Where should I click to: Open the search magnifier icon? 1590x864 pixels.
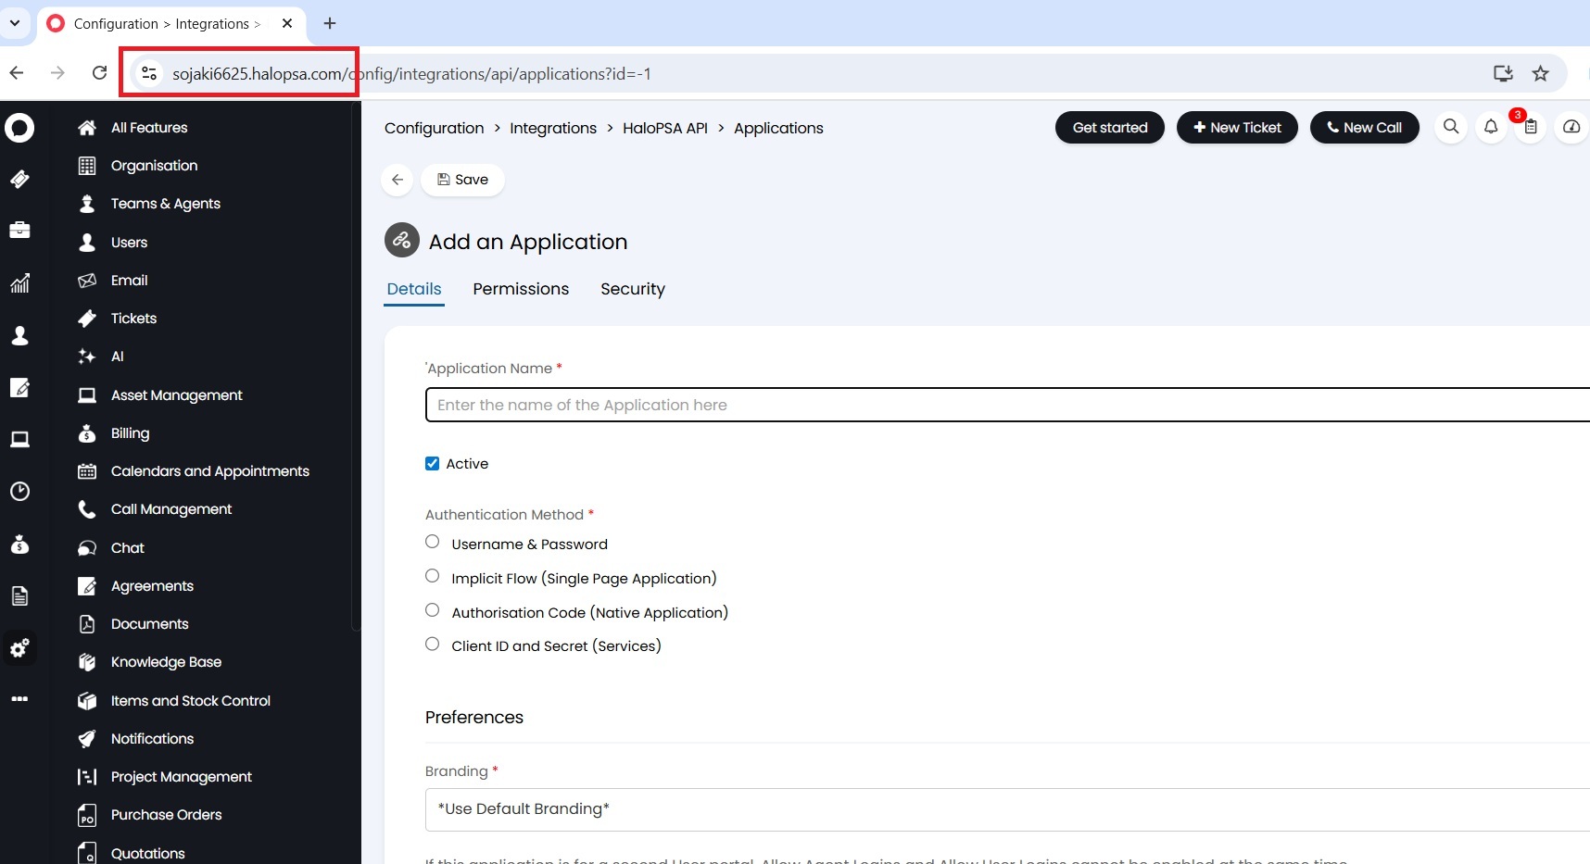click(x=1451, y=127)
